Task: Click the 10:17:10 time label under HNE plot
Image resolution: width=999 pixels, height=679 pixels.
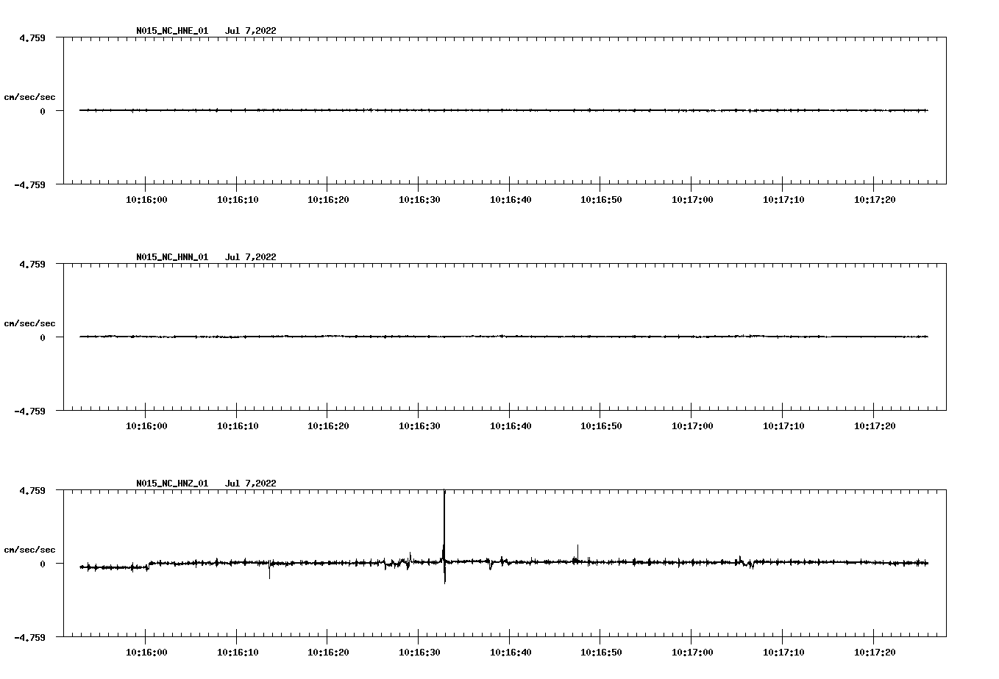Action: [x=783, y=200]
